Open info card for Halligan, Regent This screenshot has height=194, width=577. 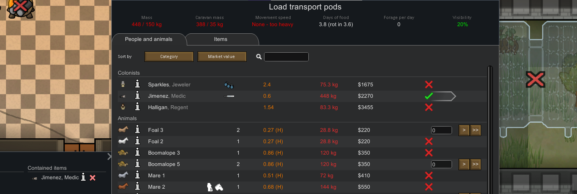[138, 107]
